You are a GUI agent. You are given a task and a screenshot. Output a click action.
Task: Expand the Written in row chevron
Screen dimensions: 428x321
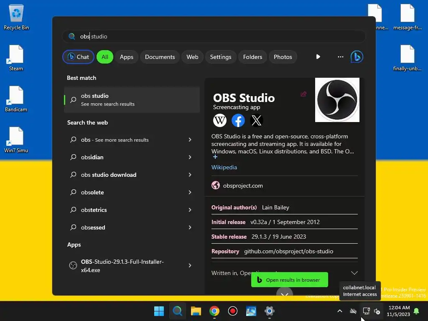point(354,273)
